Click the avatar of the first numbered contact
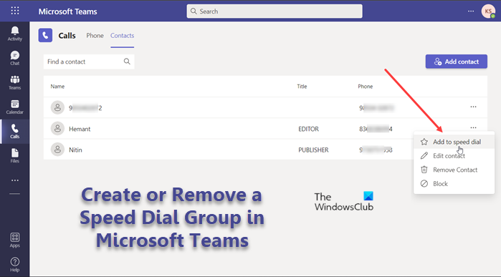Viewport: 501px width, 277px height. coord(57,107)
